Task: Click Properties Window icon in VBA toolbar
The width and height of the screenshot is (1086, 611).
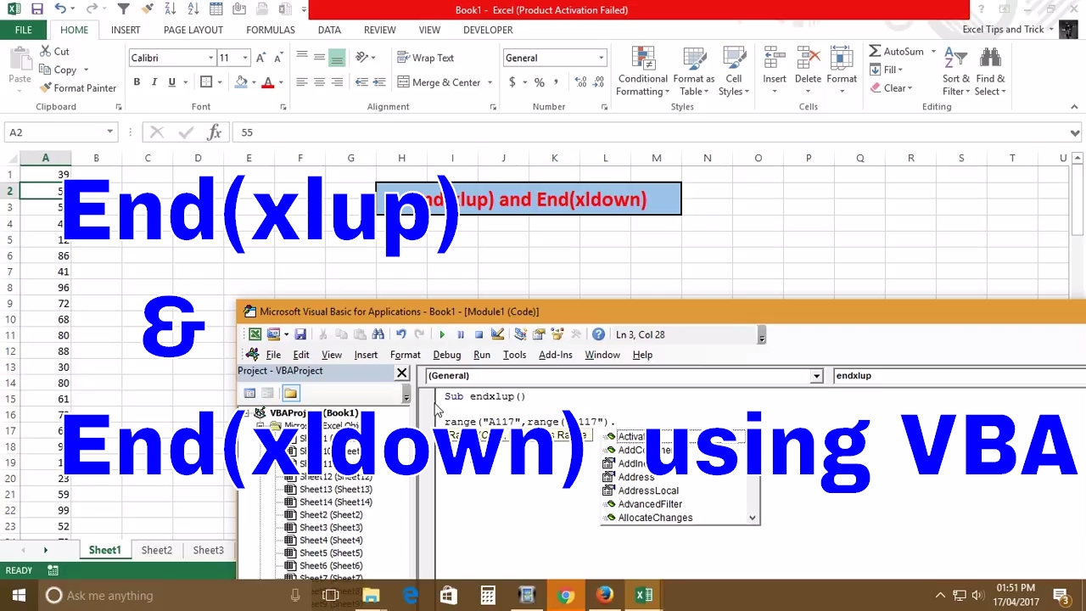Action: (539, 334)
